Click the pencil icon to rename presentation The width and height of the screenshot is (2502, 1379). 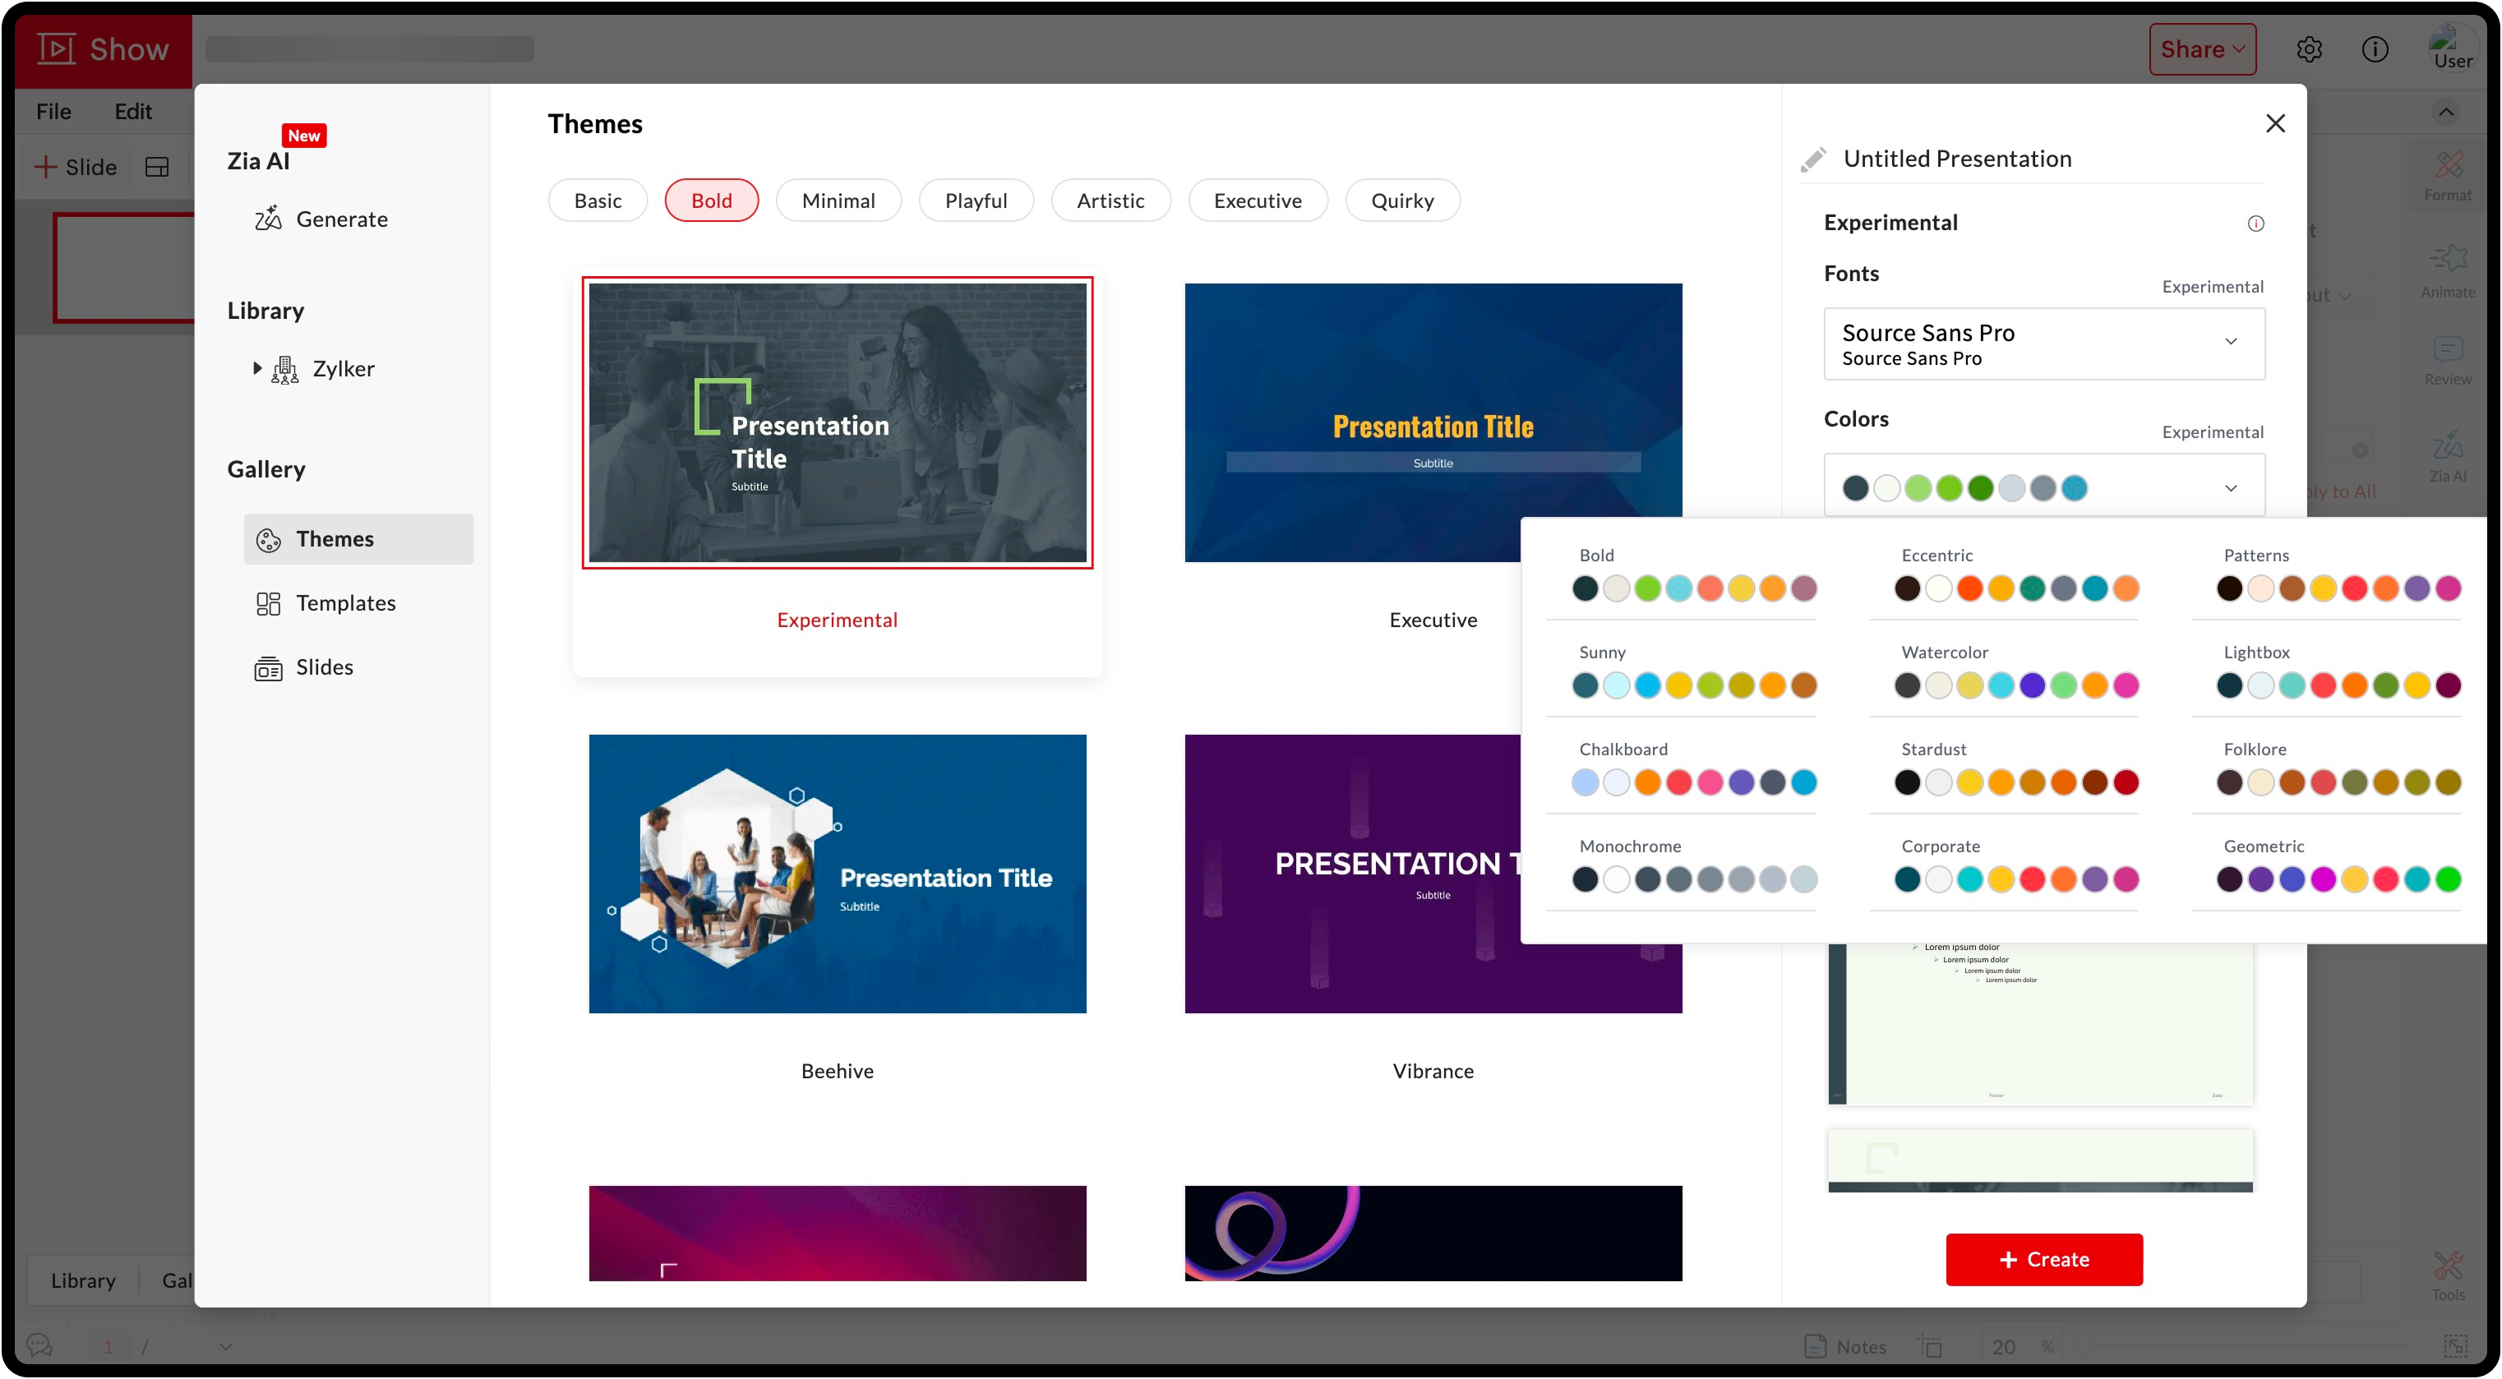tap(1812, 159)
